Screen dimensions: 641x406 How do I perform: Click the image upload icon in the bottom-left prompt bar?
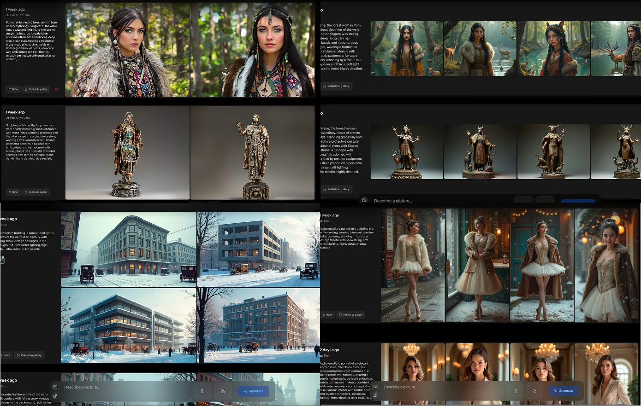tap(202, 391)
